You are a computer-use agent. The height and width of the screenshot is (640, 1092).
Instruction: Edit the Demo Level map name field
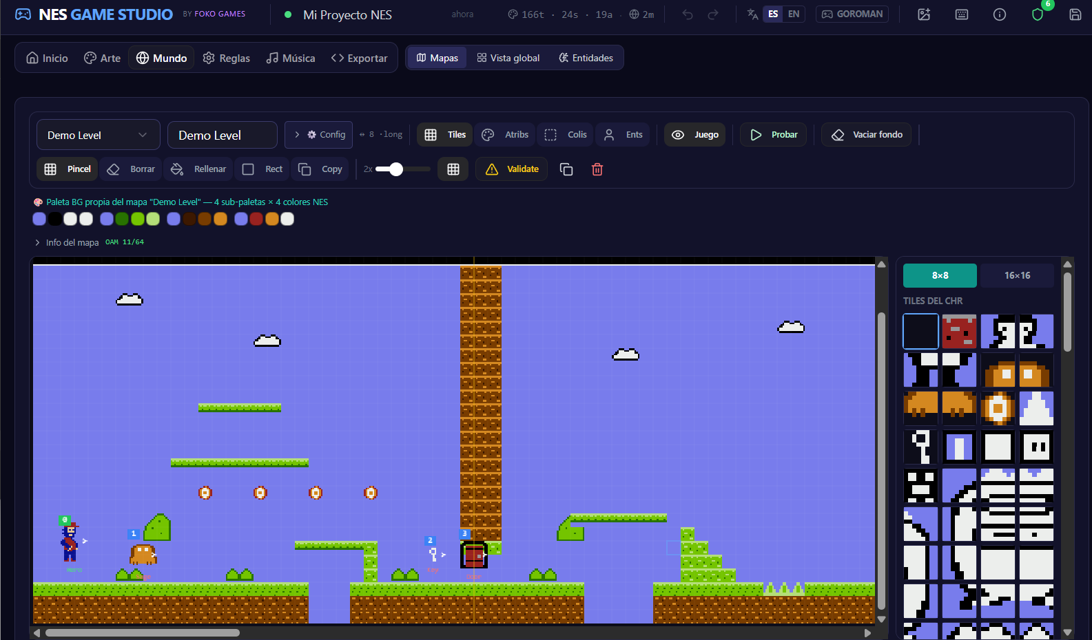[223, 135]
